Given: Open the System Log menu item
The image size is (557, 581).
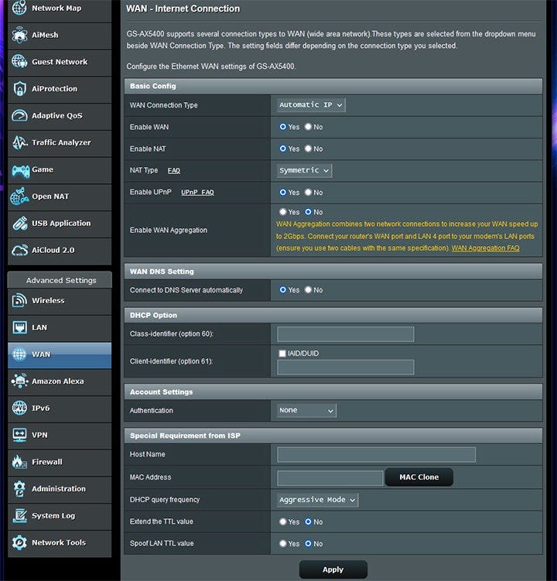Looking at the screenshot, I should 53,516.
